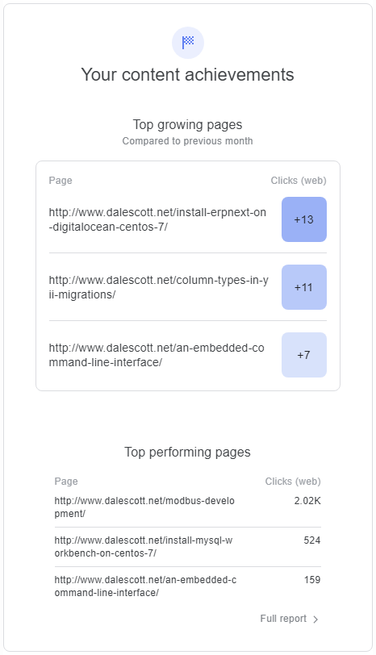
Task: Click the +7 clicks badge
Action: coord(304,355)
